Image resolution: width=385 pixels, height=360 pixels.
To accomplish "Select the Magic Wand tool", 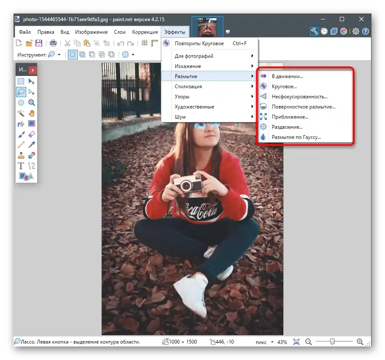I will [21, 113].
